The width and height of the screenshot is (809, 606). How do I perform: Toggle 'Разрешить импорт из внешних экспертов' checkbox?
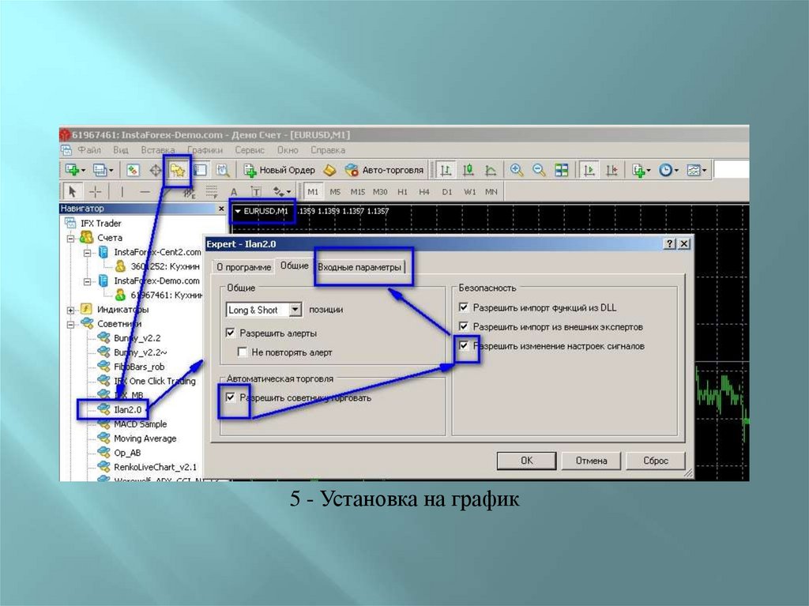click(463, 326)
